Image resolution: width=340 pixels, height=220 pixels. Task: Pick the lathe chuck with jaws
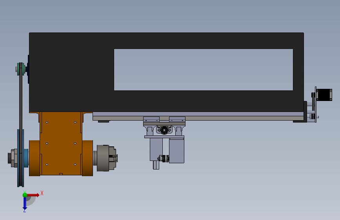click(106, 158)
